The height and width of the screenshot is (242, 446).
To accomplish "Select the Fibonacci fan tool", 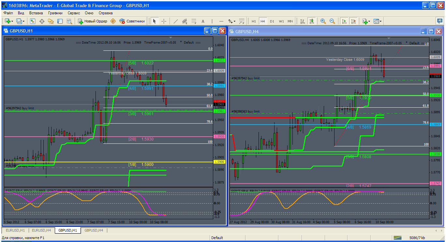I will click(241, 21).
